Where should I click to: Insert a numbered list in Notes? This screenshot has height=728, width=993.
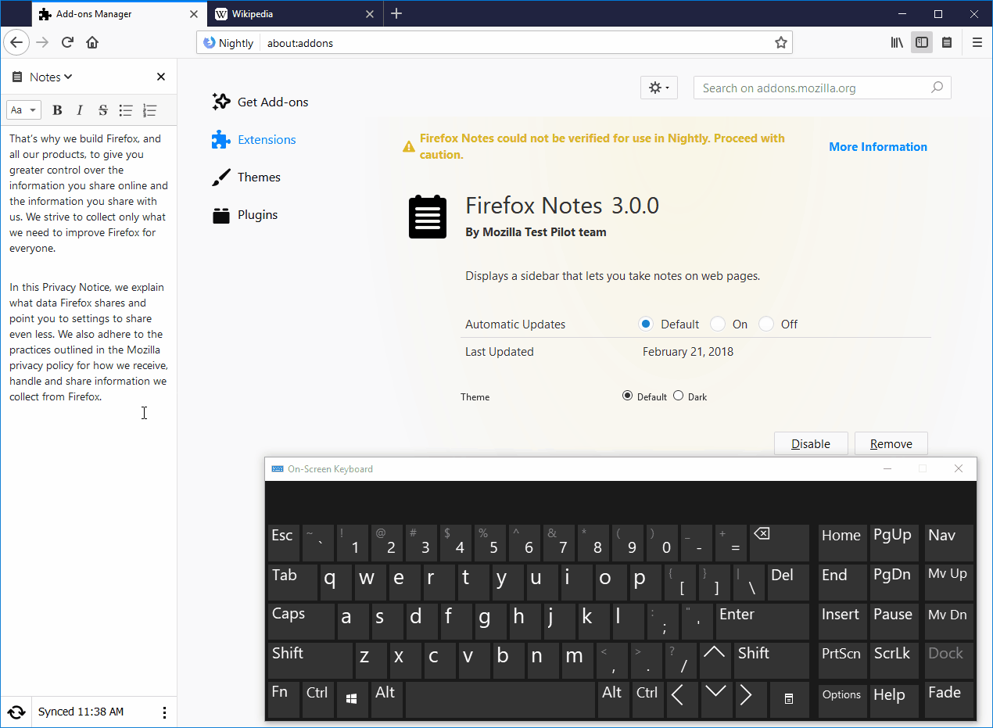[150, 110]
